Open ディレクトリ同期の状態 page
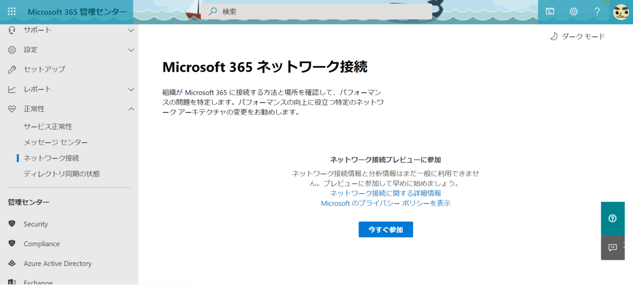633x285 pixels. [x=62, y=174]
